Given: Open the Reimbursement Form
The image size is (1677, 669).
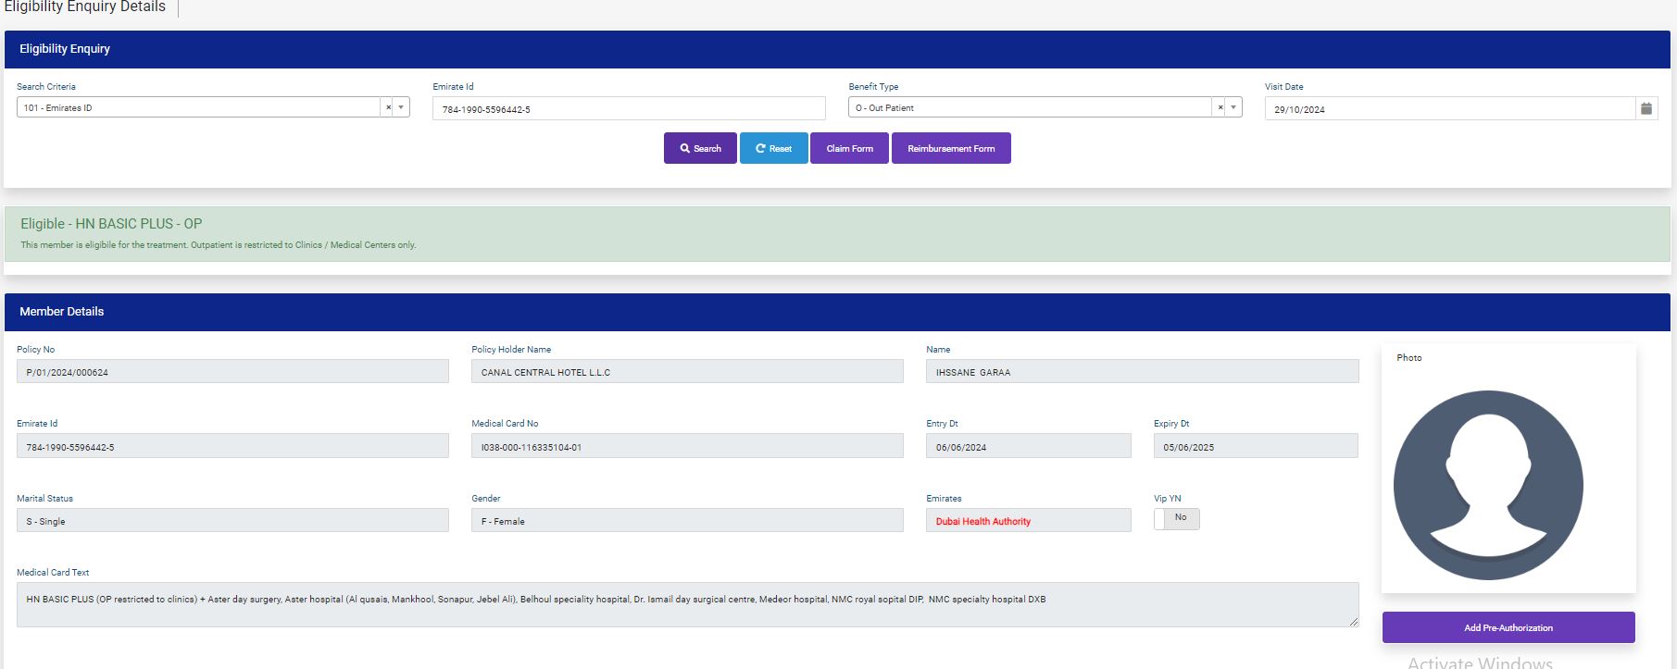Looking at the screenshot, I should (x=951, y=148).
